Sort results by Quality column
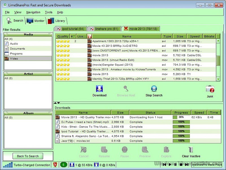Screen dimensions: 226x170 coord(63,36)
